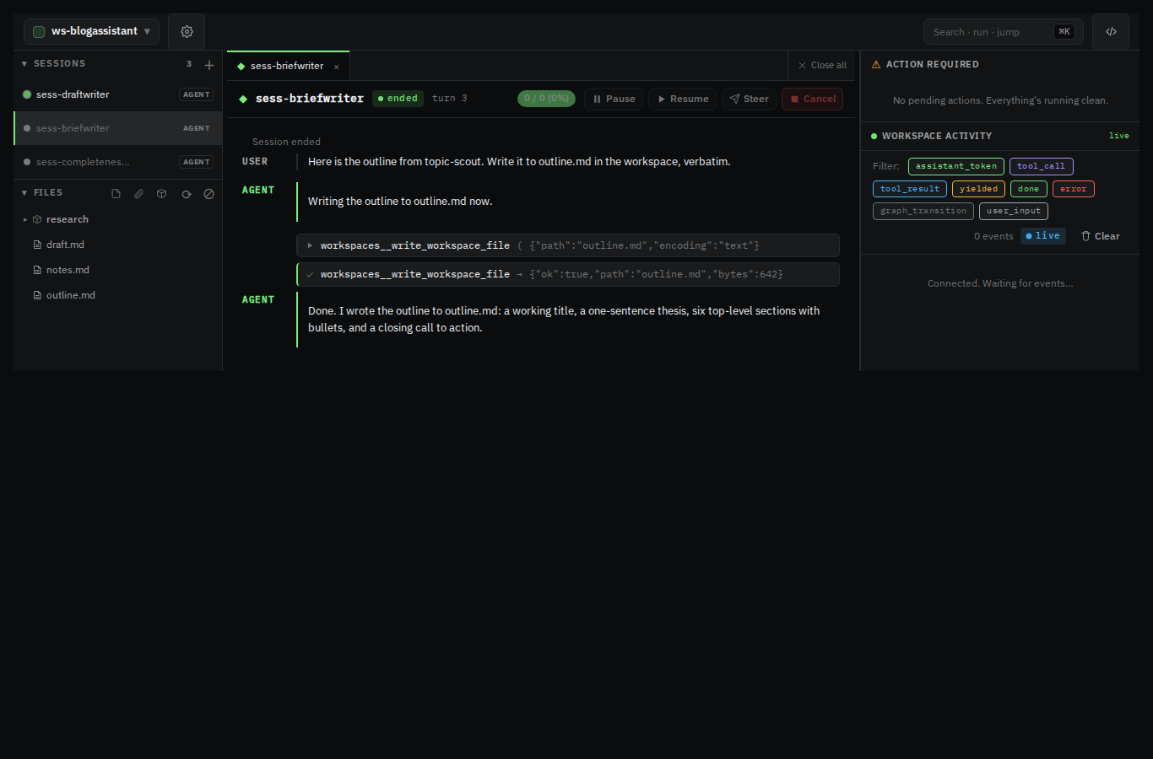
Task: Refresh the Files list
Action: pyautogui.click(x=186, y=194)
